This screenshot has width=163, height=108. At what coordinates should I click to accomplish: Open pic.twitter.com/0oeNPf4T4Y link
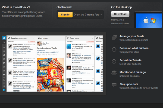click(x=48, y=52)
